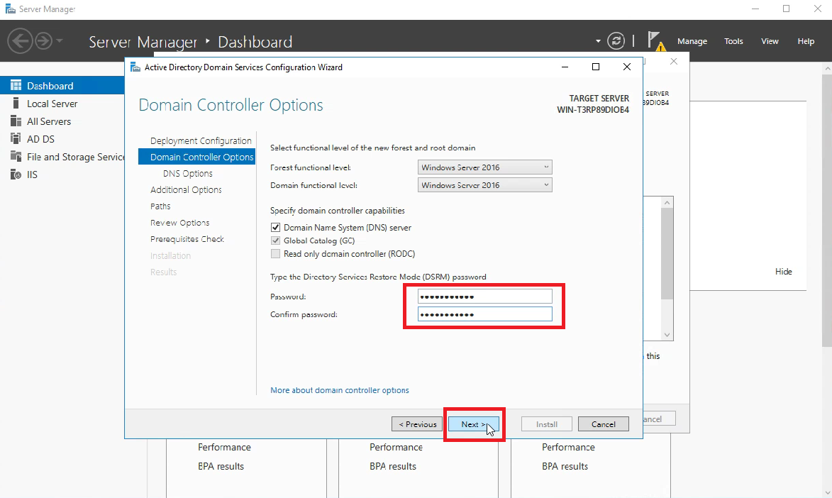This screenshot has width=832, height=498.
Task: Open the Tools menu
Action: tap(733, 41)
